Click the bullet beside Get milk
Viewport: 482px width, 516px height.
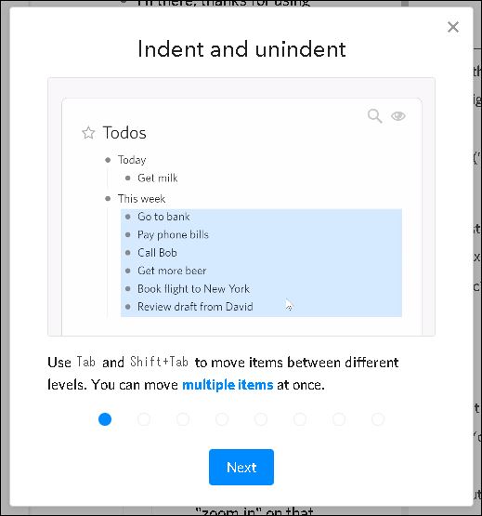coord(128,178)
